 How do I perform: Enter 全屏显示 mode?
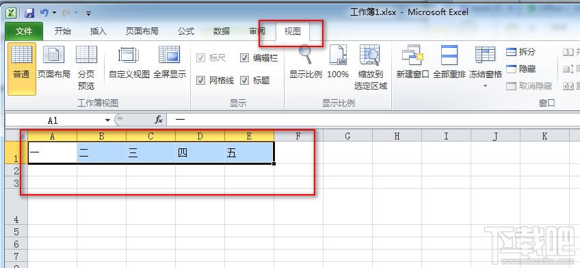pos(170,63)
